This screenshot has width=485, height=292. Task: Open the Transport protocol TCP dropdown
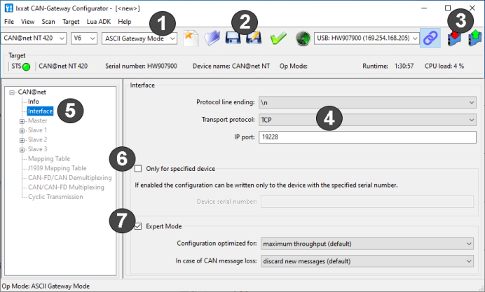[367, 120]
